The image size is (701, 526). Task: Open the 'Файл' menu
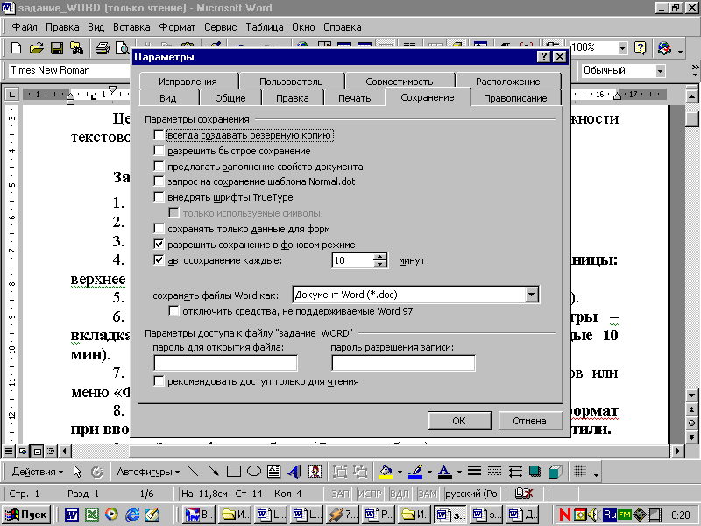point(25,27)
